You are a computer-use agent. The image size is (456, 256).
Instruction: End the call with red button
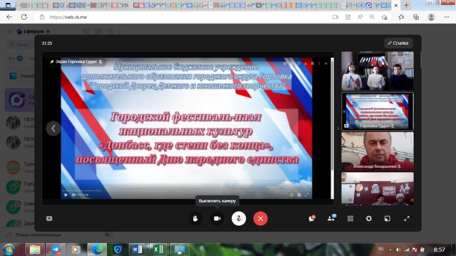click(x=260, y=219)
